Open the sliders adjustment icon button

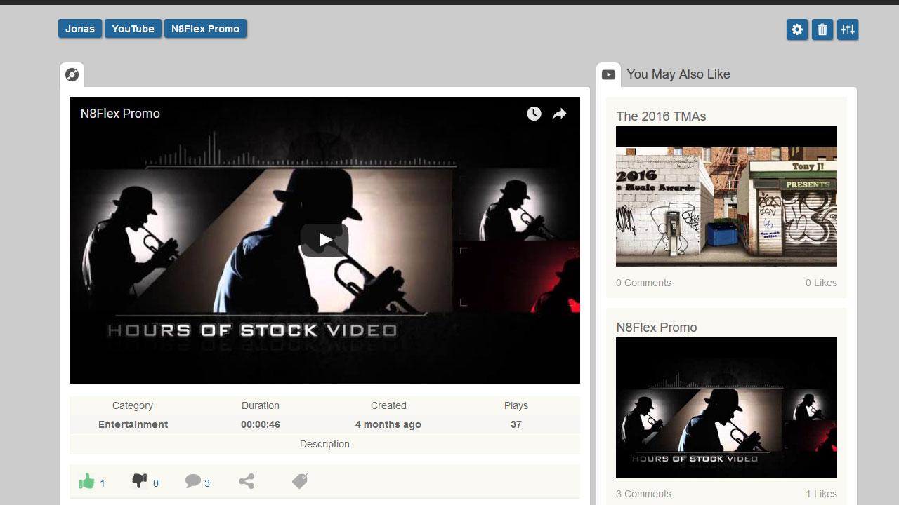point(848,29)
